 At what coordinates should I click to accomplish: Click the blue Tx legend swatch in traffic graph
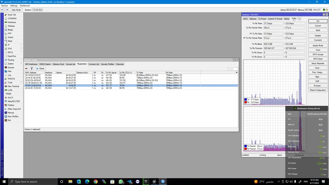coord(245,99)
